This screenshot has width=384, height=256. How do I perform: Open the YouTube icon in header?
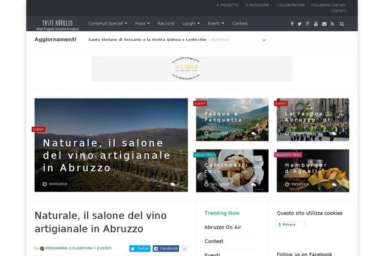pos(316,24)
